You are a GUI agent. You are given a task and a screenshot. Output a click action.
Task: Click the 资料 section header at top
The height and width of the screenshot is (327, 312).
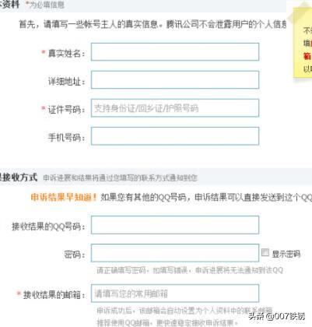point(9,4)
